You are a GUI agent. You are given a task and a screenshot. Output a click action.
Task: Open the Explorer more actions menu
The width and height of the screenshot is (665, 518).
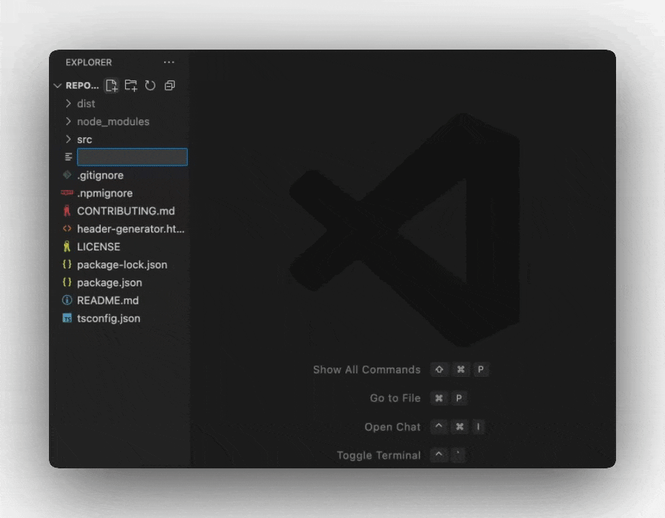(168, 62)
